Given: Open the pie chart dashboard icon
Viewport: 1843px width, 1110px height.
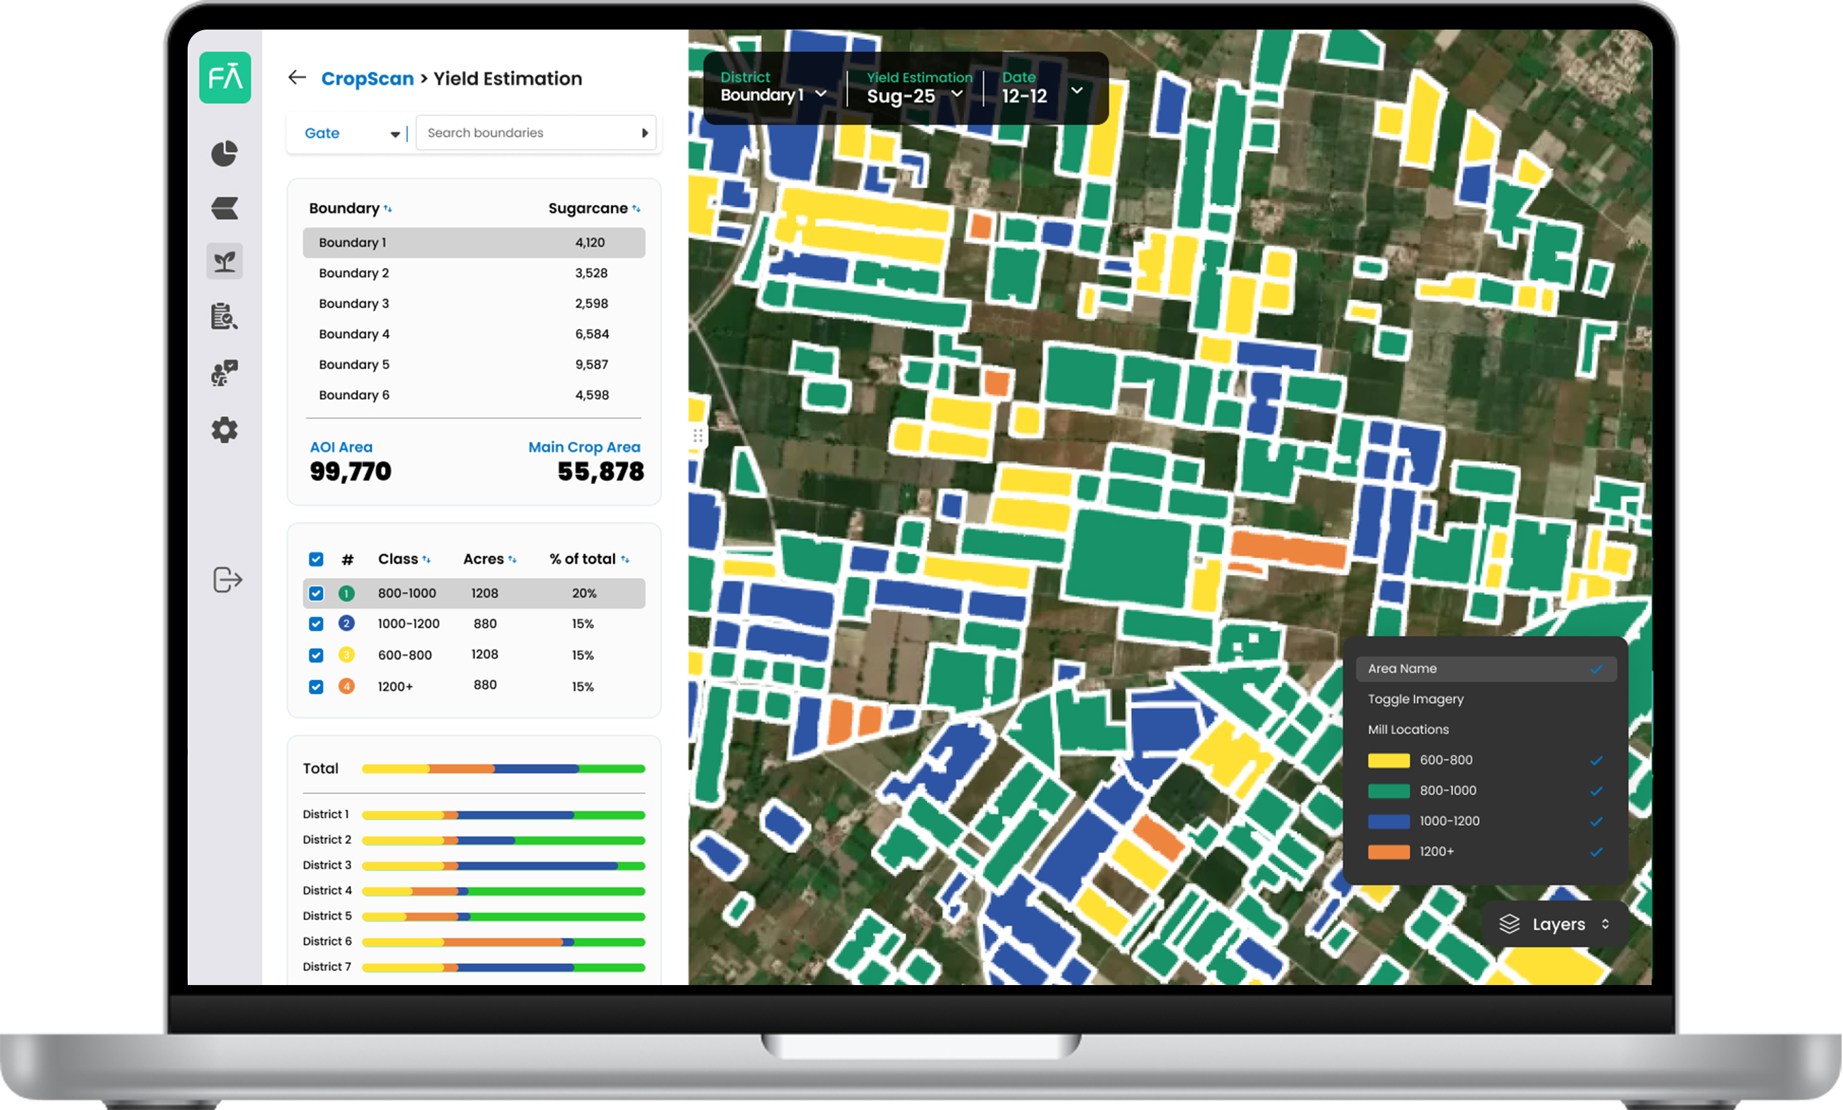Looking at the screenshot, I should 225,153.
